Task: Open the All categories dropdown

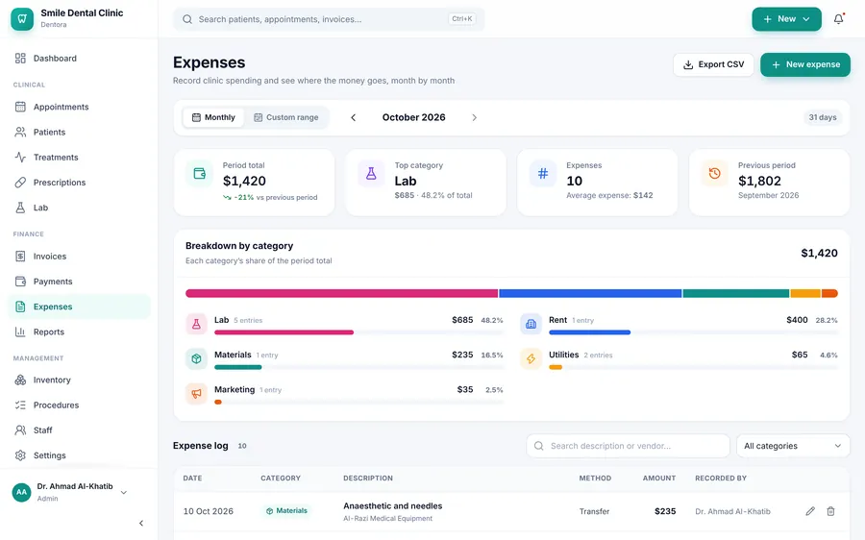Action: click(x=792, y=446)
